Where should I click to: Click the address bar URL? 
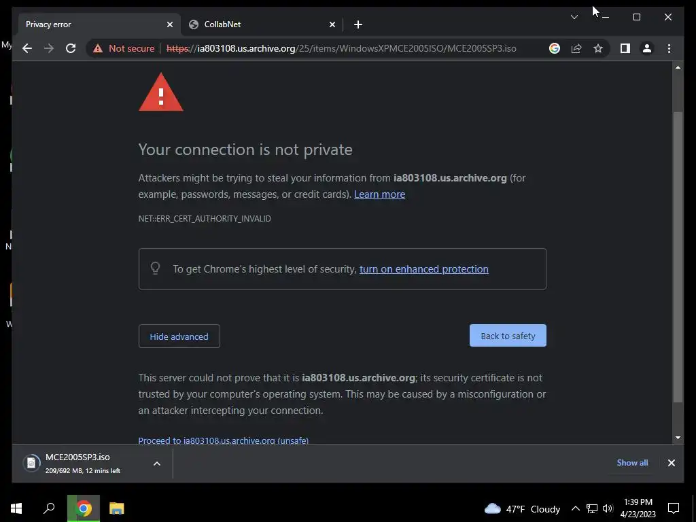[341, 48]
